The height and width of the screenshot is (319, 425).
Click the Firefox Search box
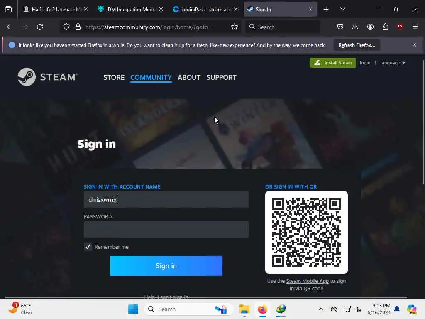coord(283,27)
